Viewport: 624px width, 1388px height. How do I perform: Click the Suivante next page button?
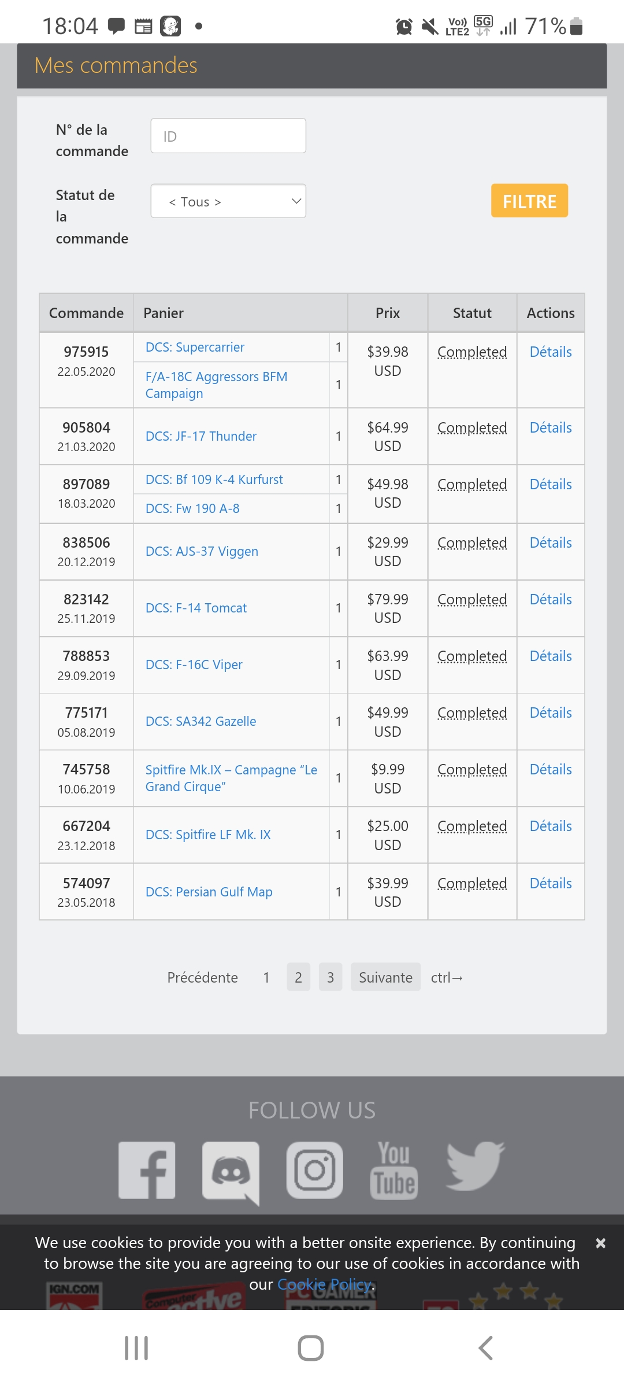[386, 977]
